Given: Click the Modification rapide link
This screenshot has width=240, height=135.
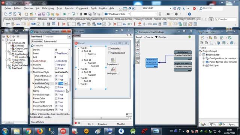Looking at the screenshot, I should click(x=41, y=117).
